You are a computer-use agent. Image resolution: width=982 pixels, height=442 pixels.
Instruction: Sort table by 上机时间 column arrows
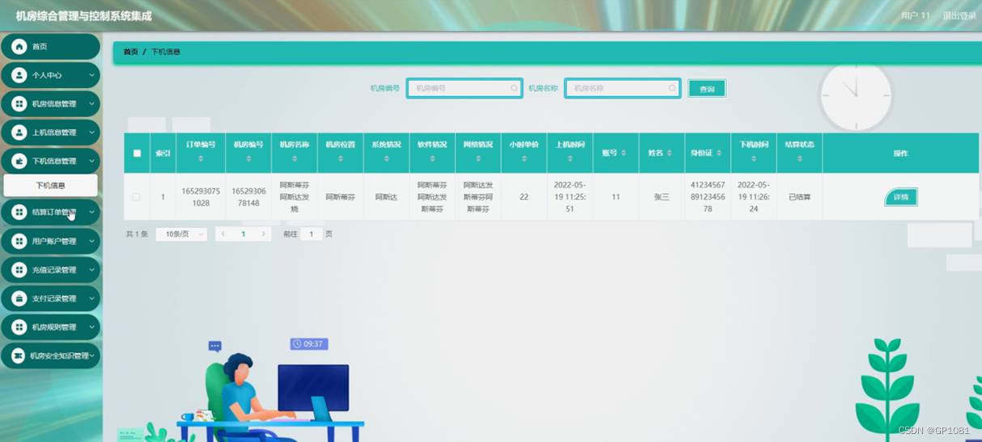point(570,158)
